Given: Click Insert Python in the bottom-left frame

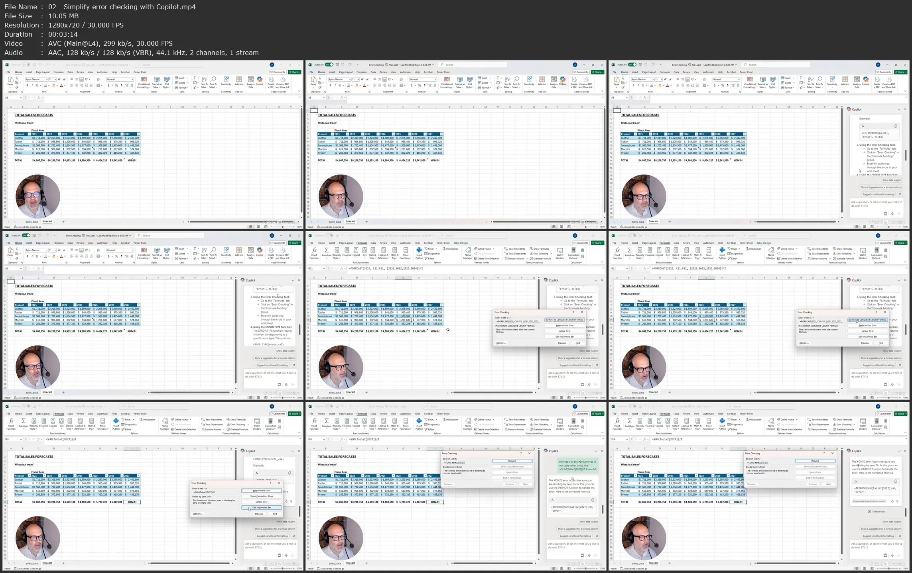Looking at the screenshot, I should (x=116, y=424).
